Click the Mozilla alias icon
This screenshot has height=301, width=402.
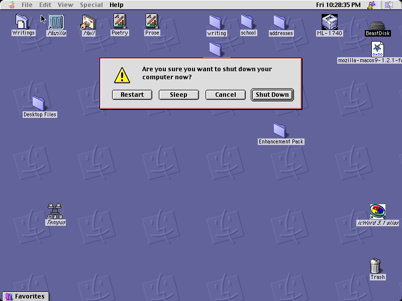click(x=56, y=22)
